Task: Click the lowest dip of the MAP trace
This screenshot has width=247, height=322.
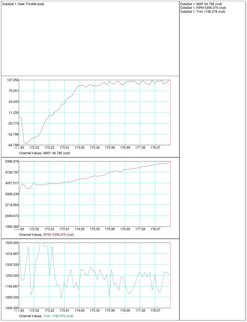Action: point(26,143)
